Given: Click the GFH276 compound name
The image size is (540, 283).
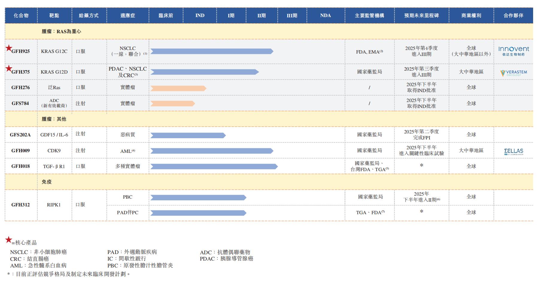Looking at the screenshot, I should pyautogui.click(x=21, y=88).
